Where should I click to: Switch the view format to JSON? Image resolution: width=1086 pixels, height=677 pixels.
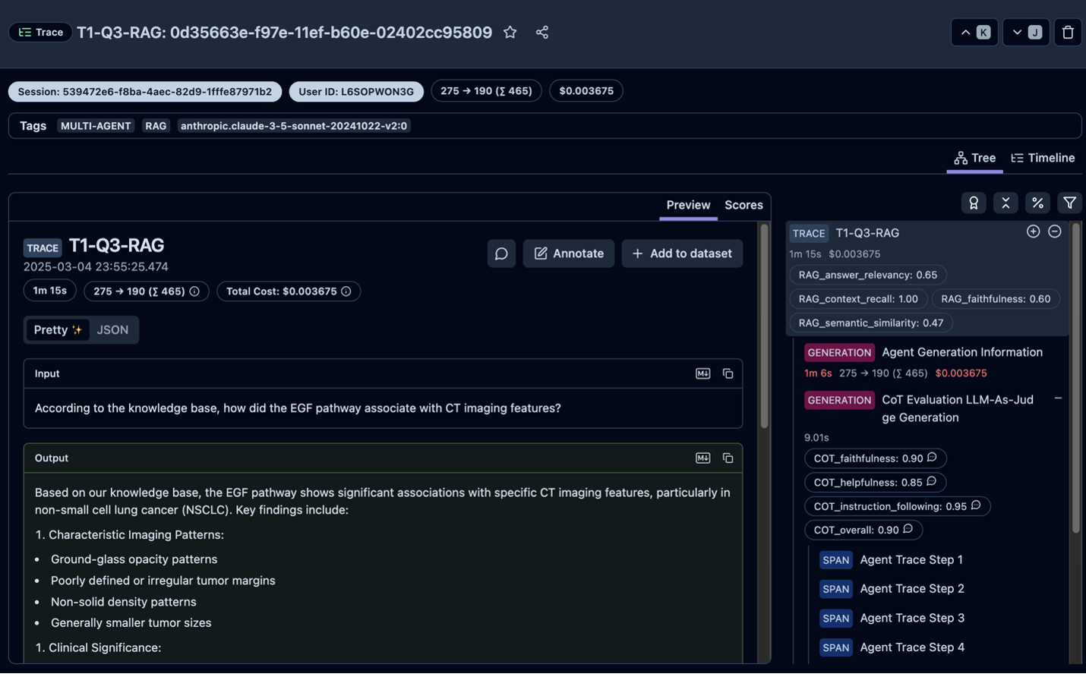(112, 330)
